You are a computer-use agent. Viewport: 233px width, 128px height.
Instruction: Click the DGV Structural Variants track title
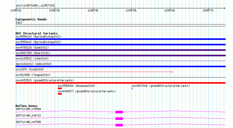pyautogui.click(x=37, y=33)
